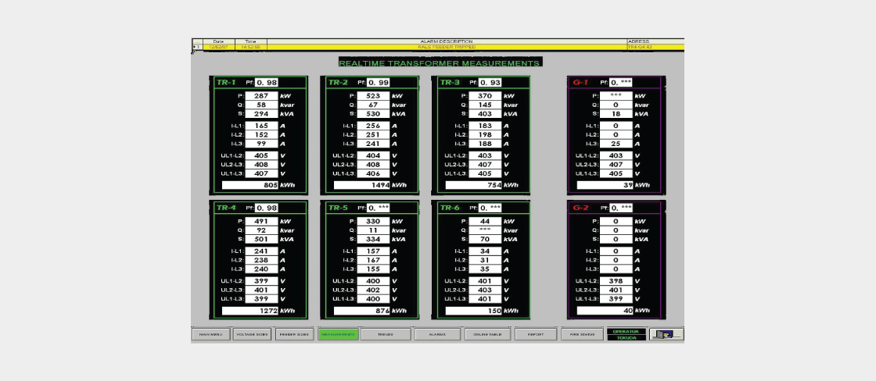Click TR-5 energy counter 876 kWh
This screenshot has height=381, width=876.
(x=362, y=311)
